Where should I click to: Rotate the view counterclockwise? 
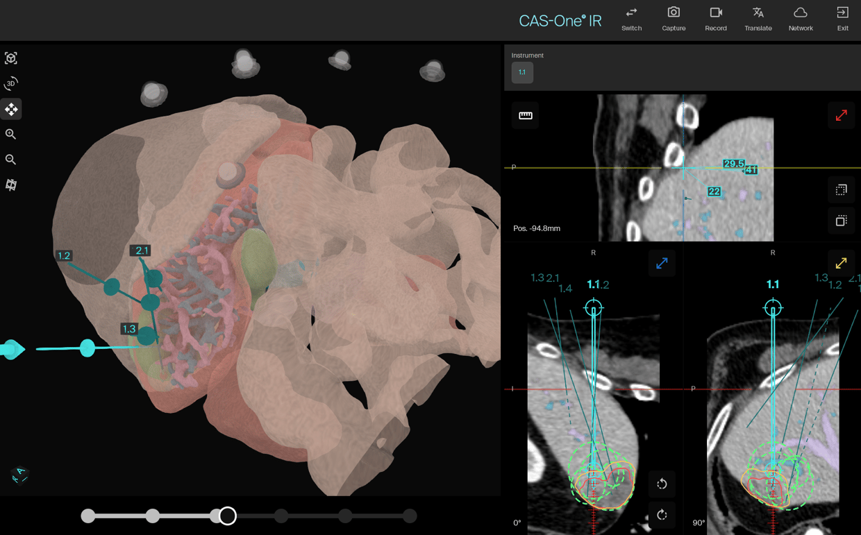click(662, 484)
